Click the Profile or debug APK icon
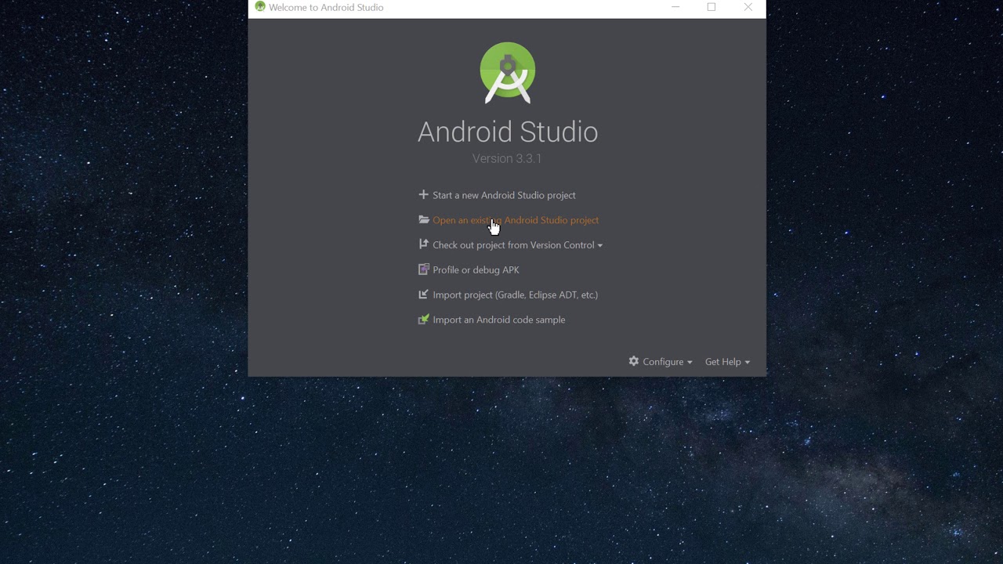This screenshot has width=1003, height=564. coord(424,269)
